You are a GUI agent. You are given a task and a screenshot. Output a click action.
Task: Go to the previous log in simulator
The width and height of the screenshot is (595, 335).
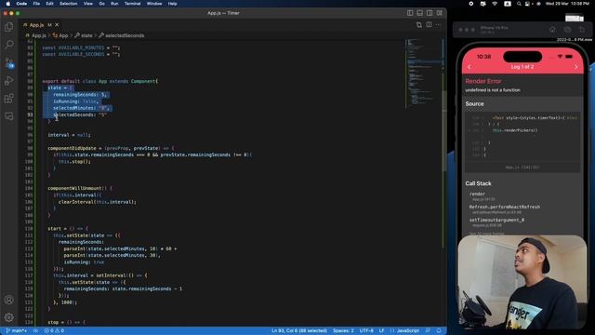coord(469,67)
